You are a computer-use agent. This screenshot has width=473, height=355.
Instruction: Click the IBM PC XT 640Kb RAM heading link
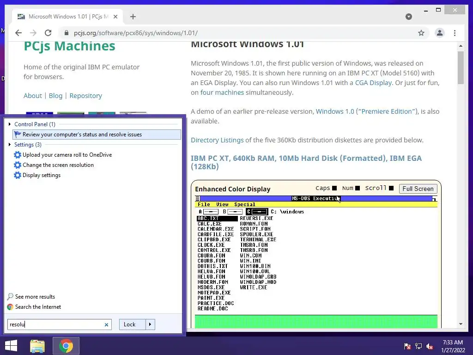tap(306, 162)
